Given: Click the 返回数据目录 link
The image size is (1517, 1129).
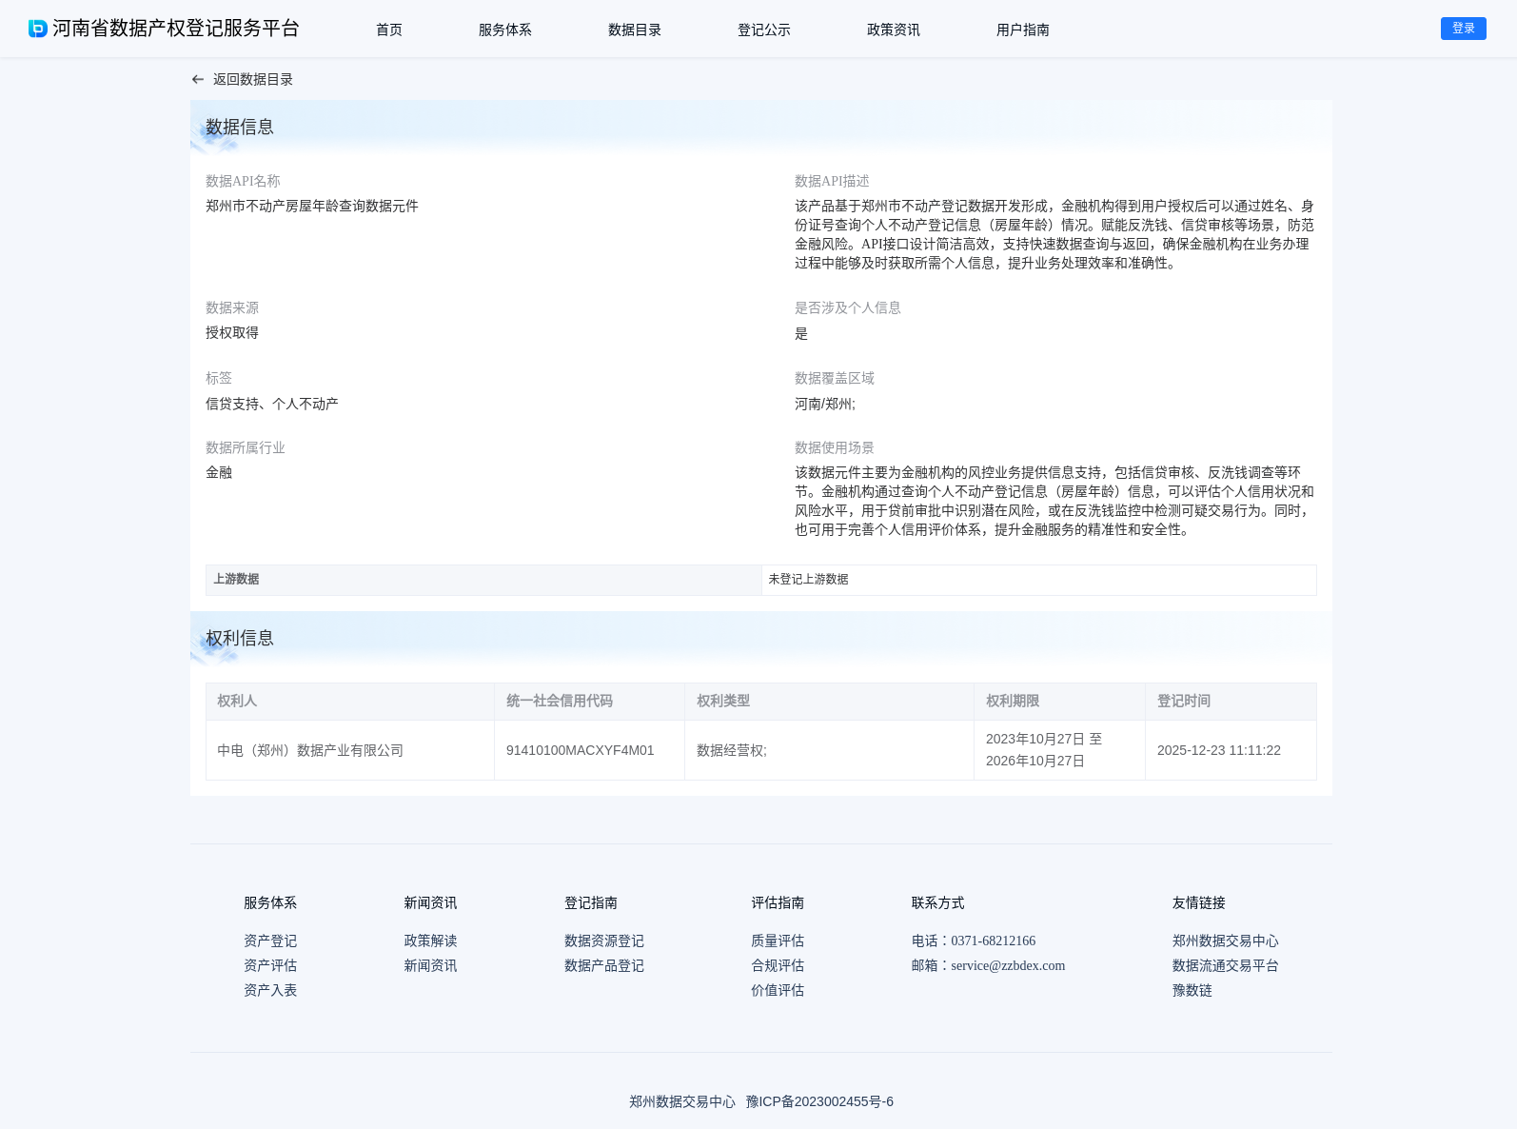Looking at the screenshot, I should pyautogui.click(x=253, y=80).
